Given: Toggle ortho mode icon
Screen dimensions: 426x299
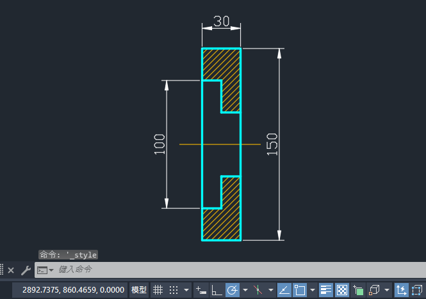Looking at the screenshot, I should click(x=217, y=290).
